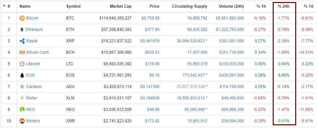
Task: Click the NEO green logo icon
Action: (x=22, y=110)
